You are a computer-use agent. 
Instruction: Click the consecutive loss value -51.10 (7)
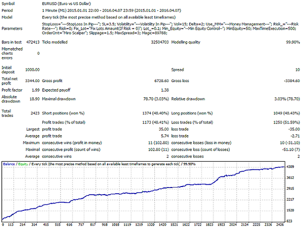tap(291, 150)
